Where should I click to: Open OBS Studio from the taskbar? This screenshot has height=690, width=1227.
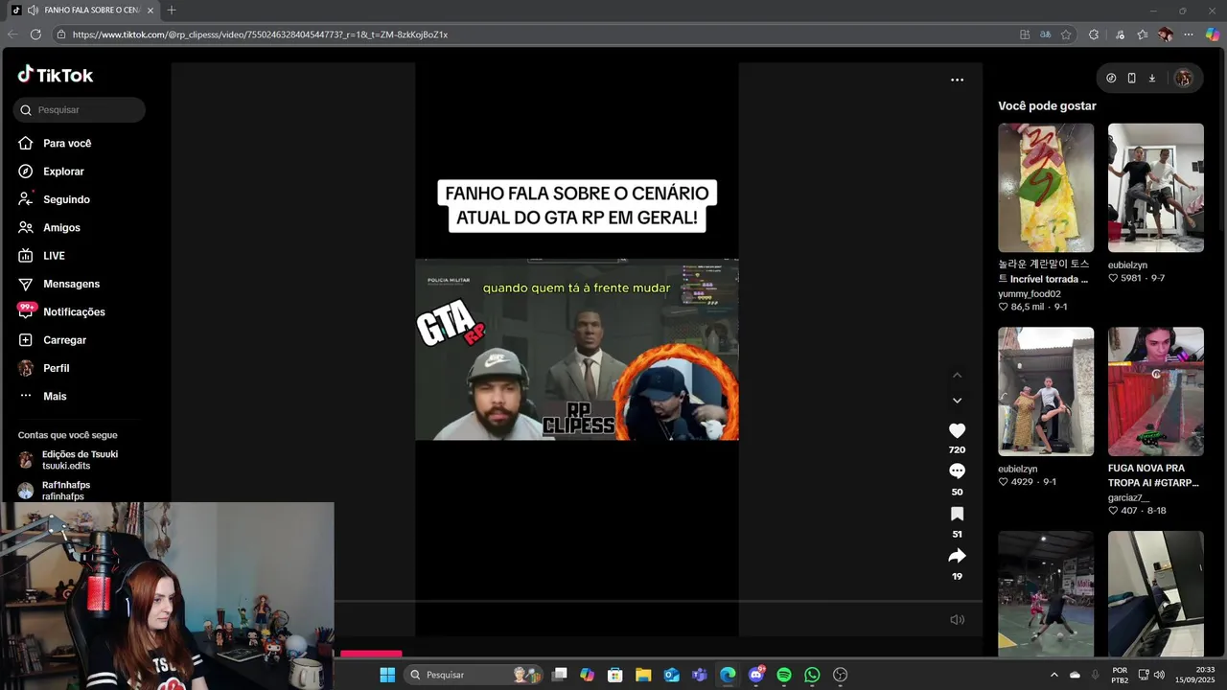point(841,675)
